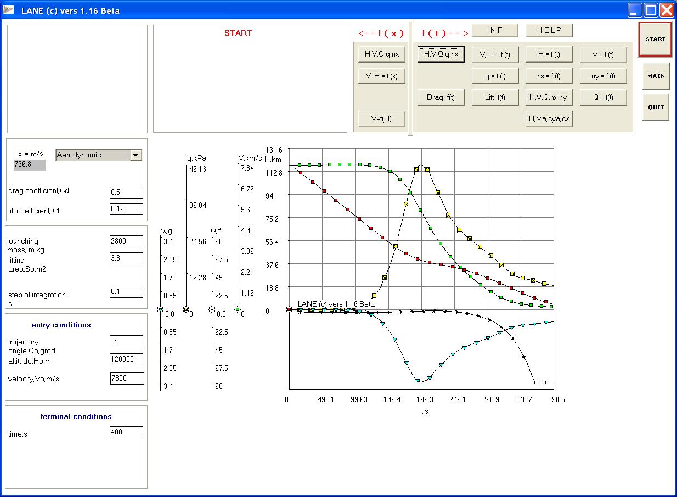
Task: Click the g = f(t) button
Action: tap(495, 76)
